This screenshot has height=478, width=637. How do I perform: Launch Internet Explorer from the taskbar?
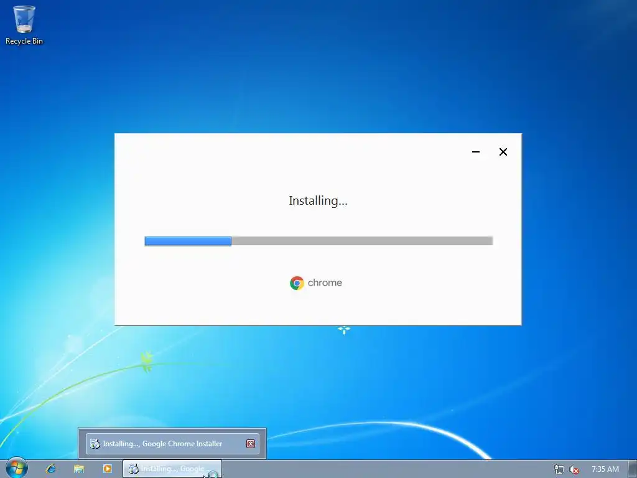point(51,469)
